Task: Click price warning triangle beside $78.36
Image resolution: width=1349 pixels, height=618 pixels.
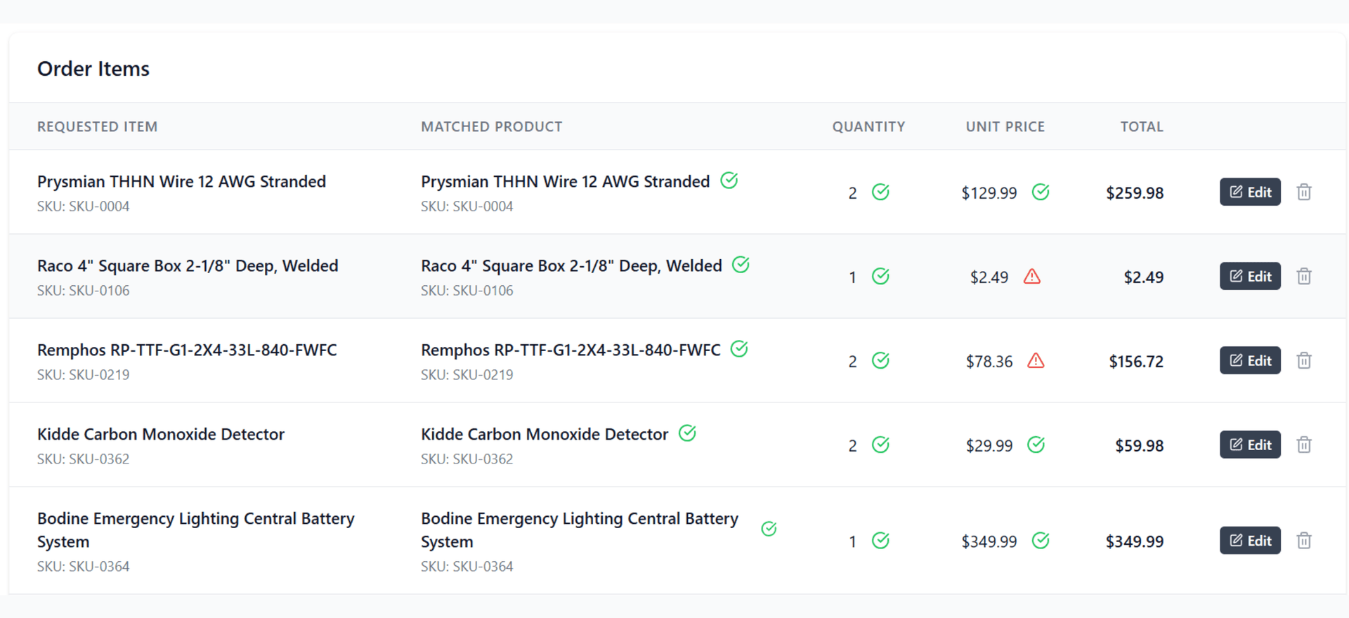Action: coord(1036,360)
